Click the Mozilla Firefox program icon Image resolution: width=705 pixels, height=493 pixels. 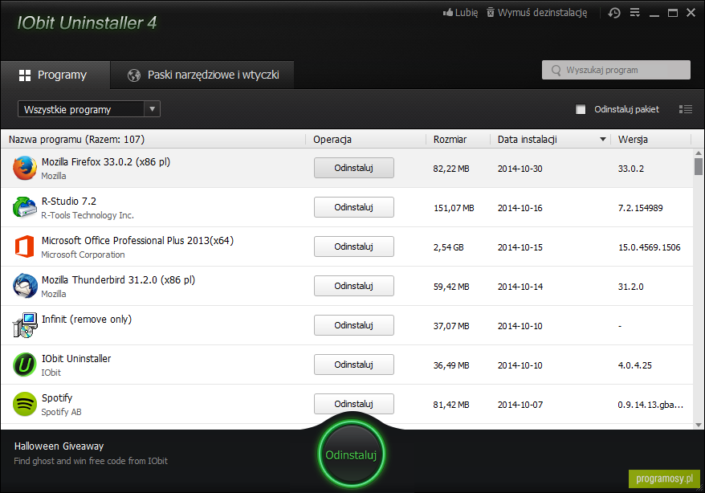pos(25,168)
